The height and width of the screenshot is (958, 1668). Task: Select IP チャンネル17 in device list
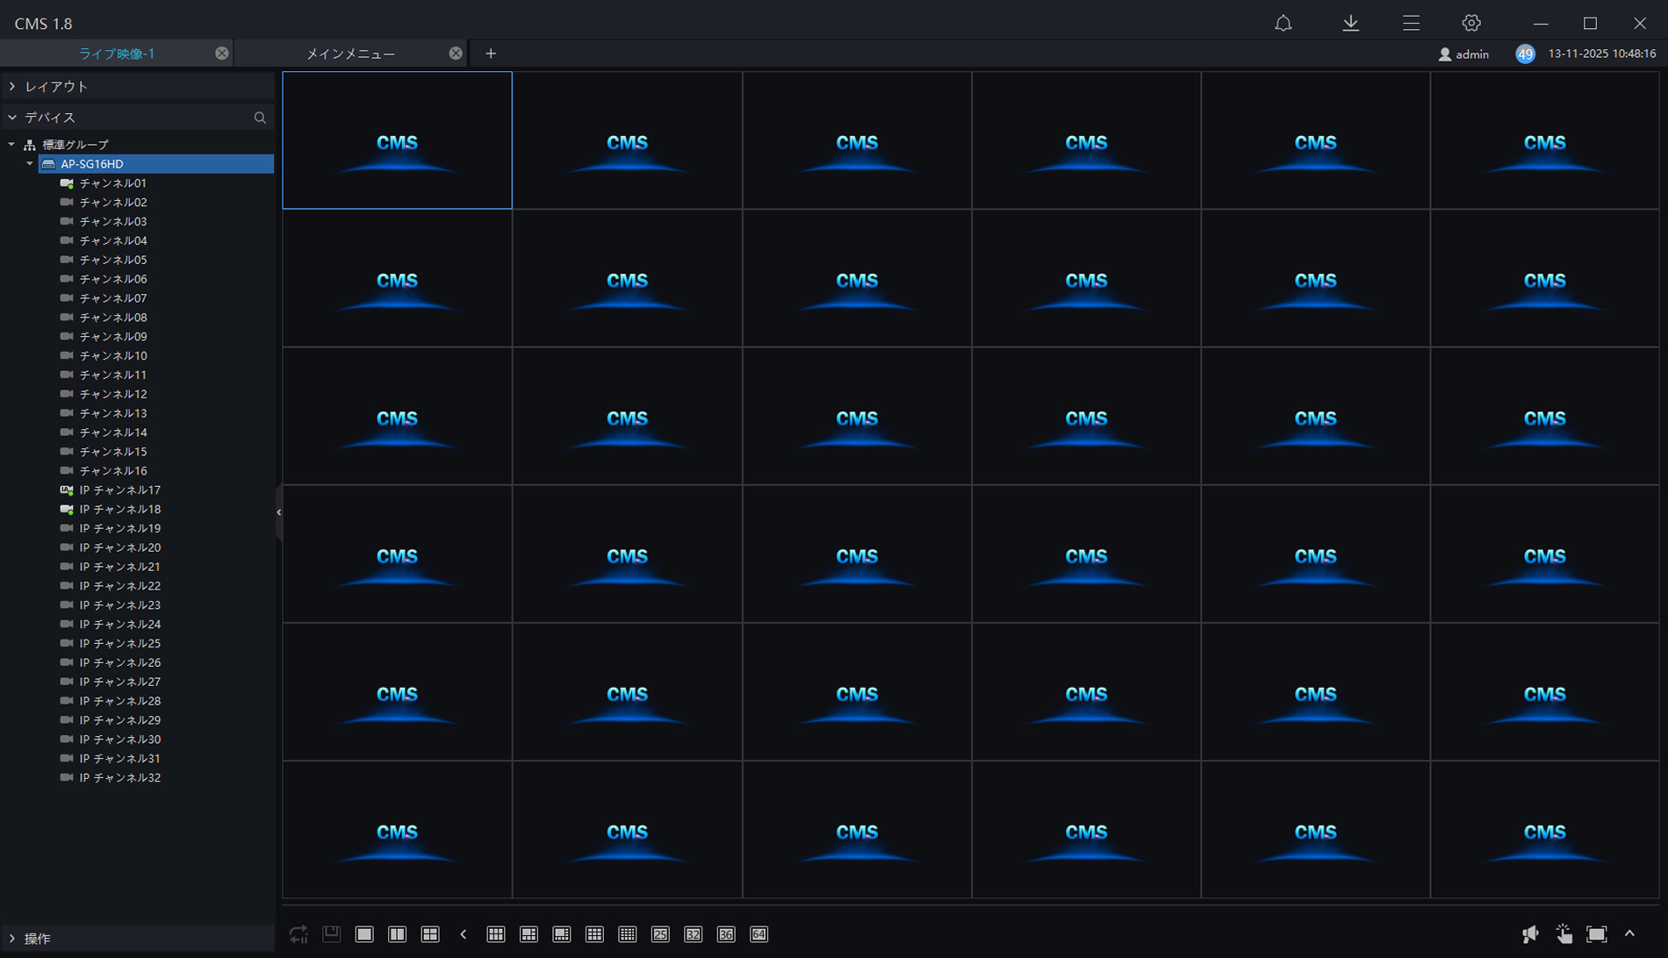coord(119,490)
